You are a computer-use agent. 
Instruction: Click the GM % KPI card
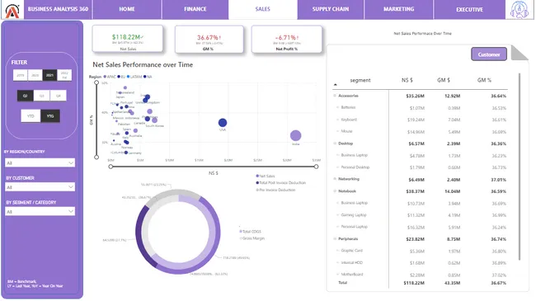click(209, 39)
